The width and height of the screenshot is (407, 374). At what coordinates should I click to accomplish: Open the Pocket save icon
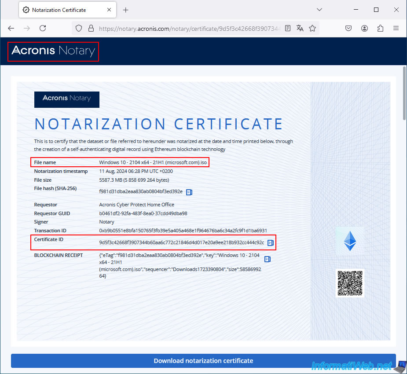coord(348,28)
